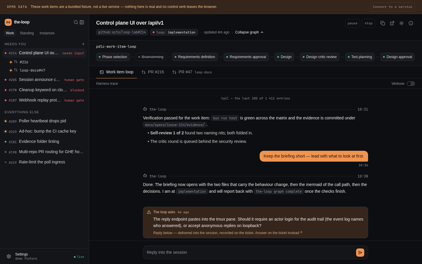Toggle the Verbose switch
The height and width of the screenshot is (264, 422).
click(x=411, y=84)
